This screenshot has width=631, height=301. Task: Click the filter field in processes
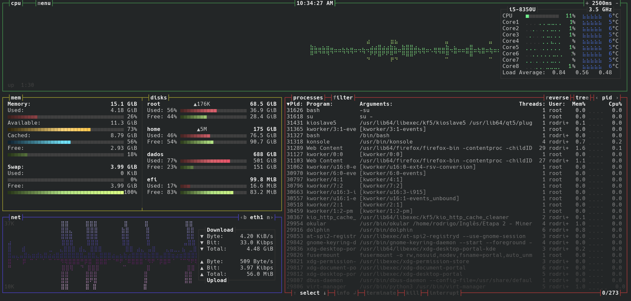343,98
